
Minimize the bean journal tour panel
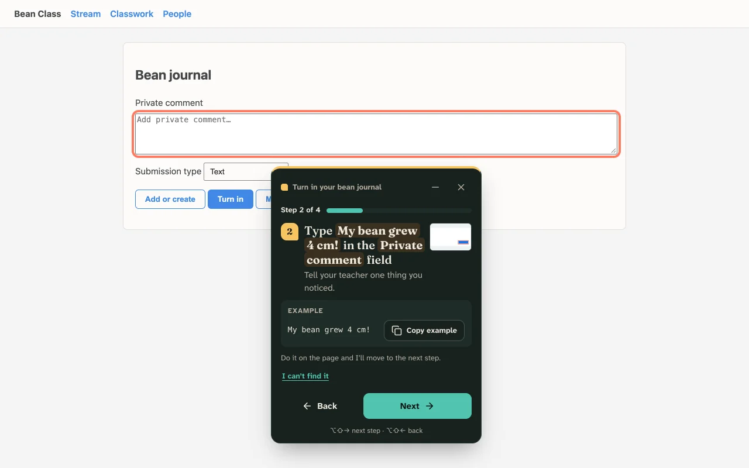(435, 187)
